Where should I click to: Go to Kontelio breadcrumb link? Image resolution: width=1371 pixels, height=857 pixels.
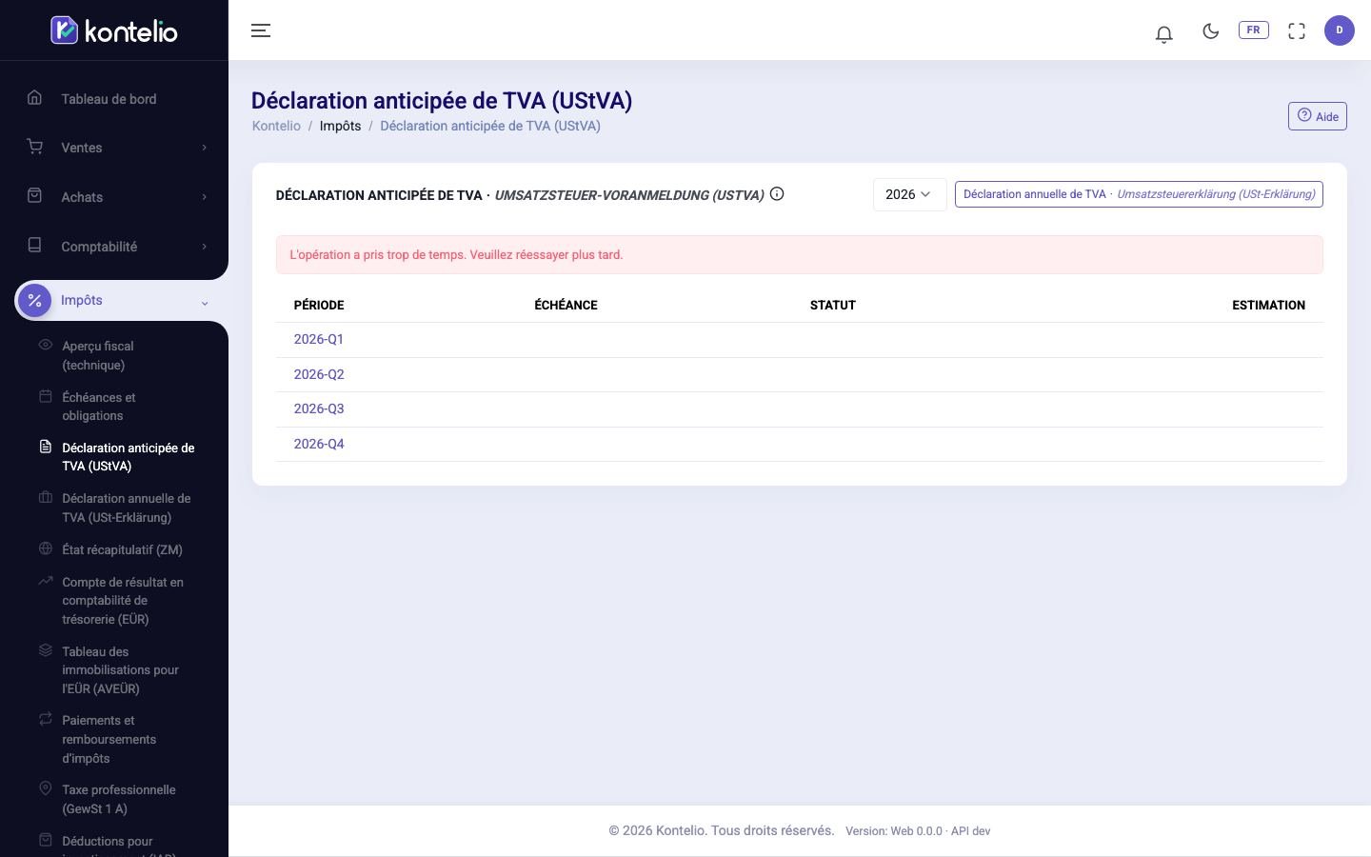pos(276,126)
